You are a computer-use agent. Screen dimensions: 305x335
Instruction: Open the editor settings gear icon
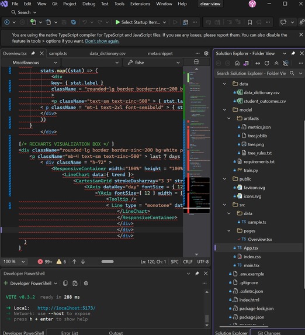click(x=206, y=53)
